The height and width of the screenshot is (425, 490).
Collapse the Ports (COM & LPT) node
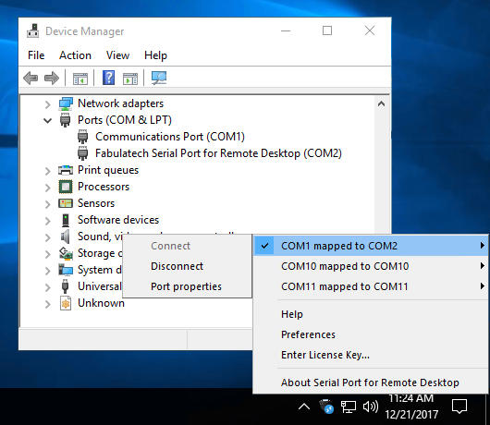pos(47,120)
